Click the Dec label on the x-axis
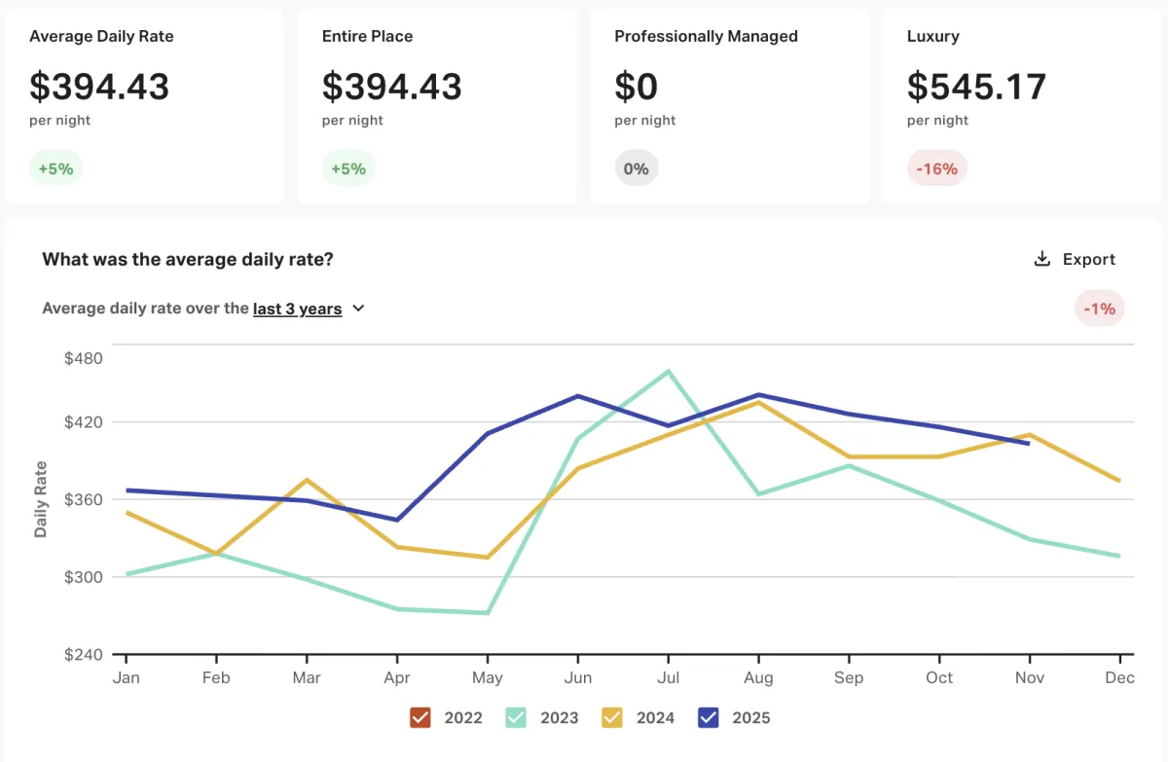Viewport: 1168px width, 762px height. coord(1119,677)
